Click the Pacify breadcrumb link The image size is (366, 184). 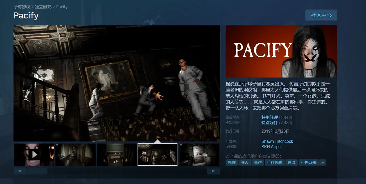click(x=62, y=7)
